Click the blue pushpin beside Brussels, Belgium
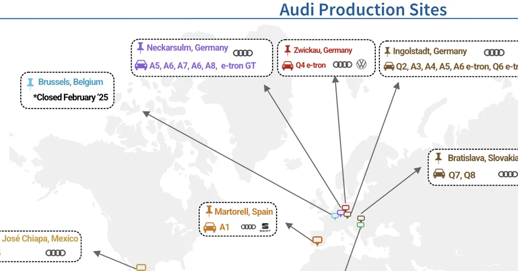The width and height of the screenshot is (518, 271). (x=30, y=83)
